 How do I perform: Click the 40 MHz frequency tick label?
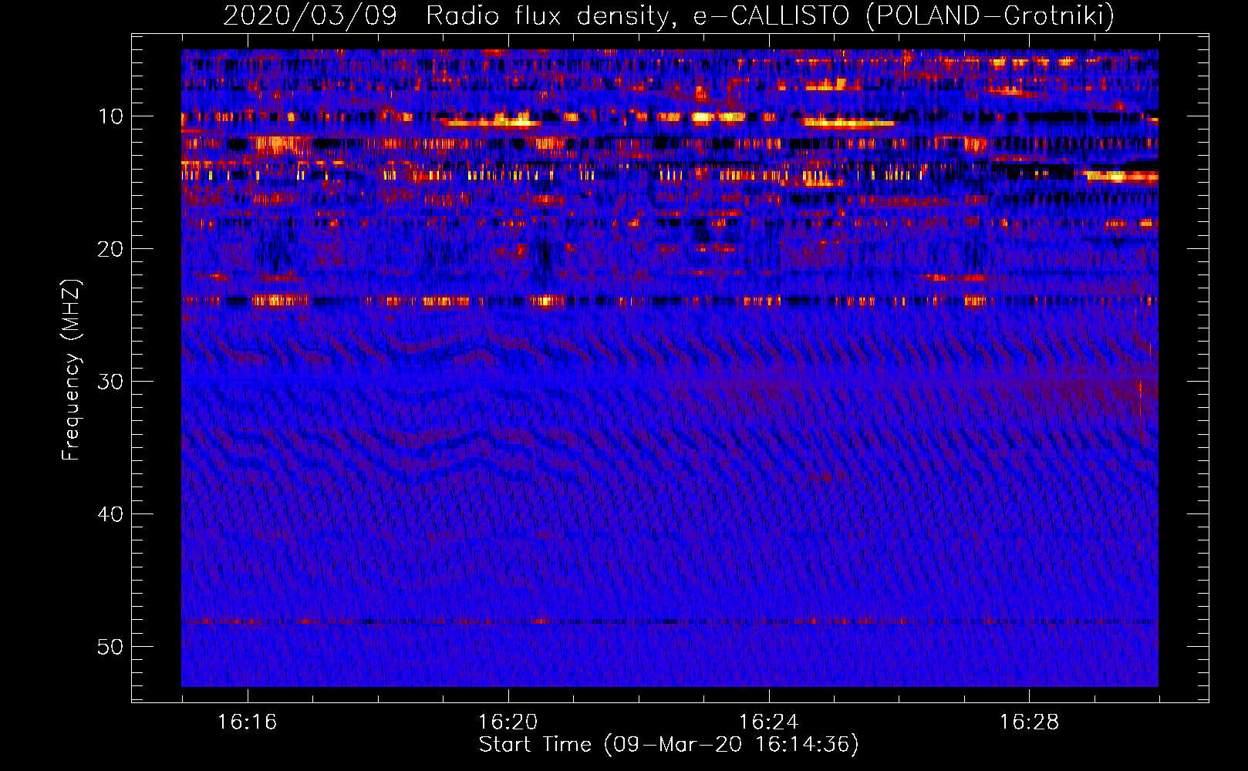pos(110,514)
